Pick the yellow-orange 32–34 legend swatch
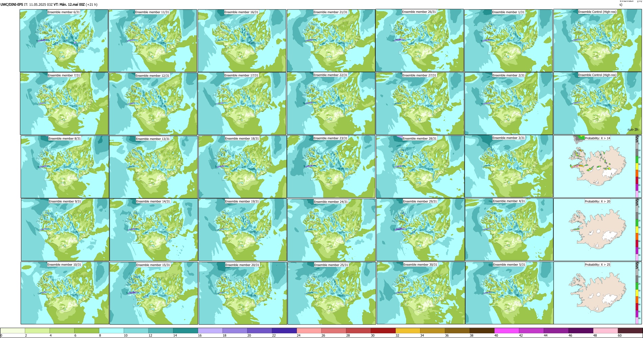 coord(408,331)
